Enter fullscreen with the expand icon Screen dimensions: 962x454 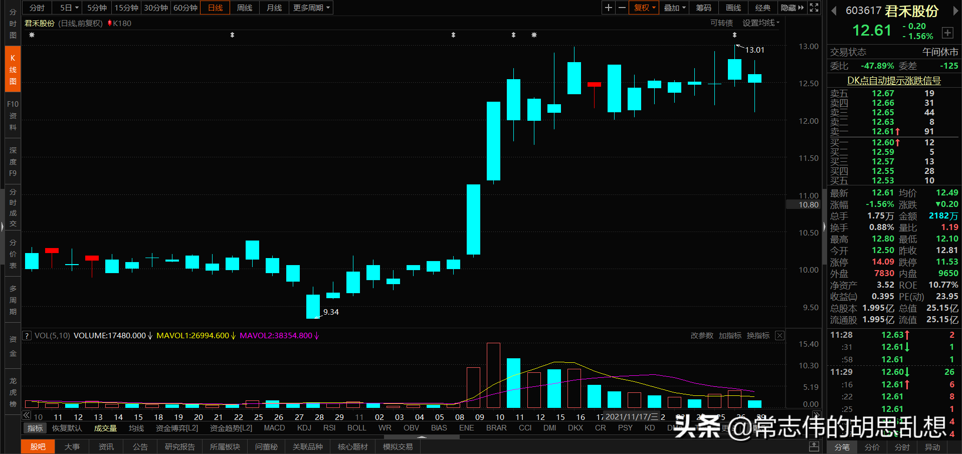coord(814,8)
